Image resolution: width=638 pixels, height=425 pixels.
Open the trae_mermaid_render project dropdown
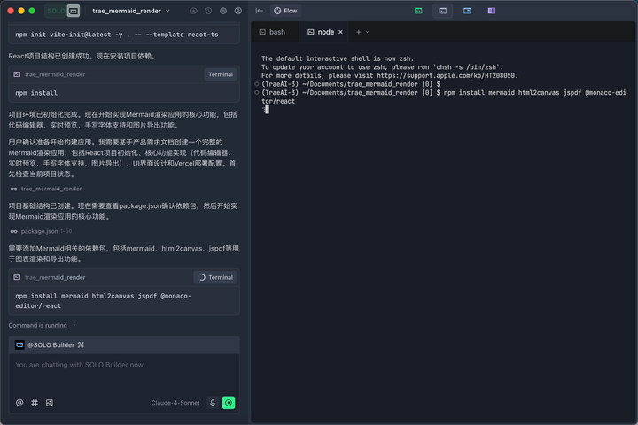click(x=131, y=11)
